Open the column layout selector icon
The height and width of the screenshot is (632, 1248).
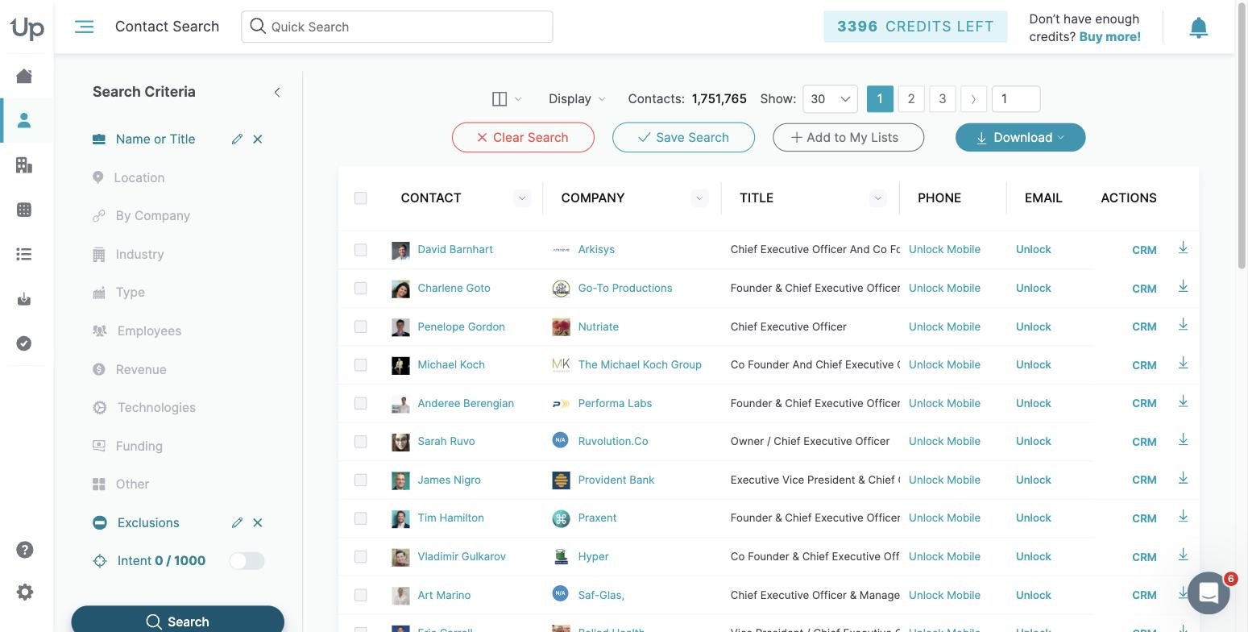tap(507, 98)
